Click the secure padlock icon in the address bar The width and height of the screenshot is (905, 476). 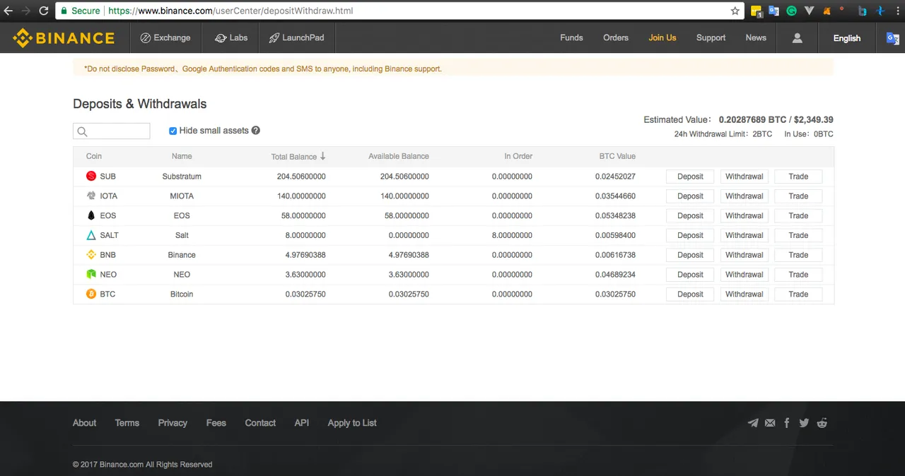pyautogui.click(x=64, y=11)
